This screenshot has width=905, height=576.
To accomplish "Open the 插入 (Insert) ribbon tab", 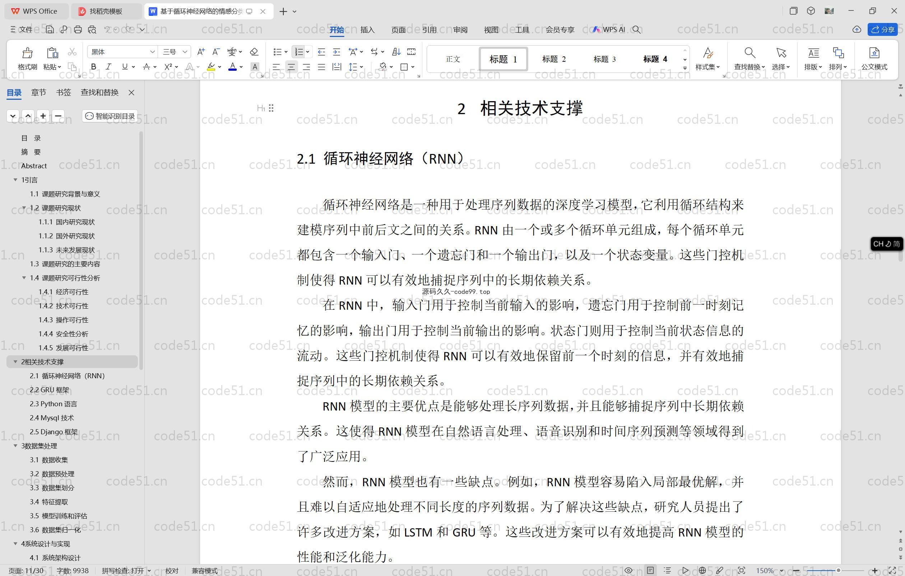I will tap(367, 30).
